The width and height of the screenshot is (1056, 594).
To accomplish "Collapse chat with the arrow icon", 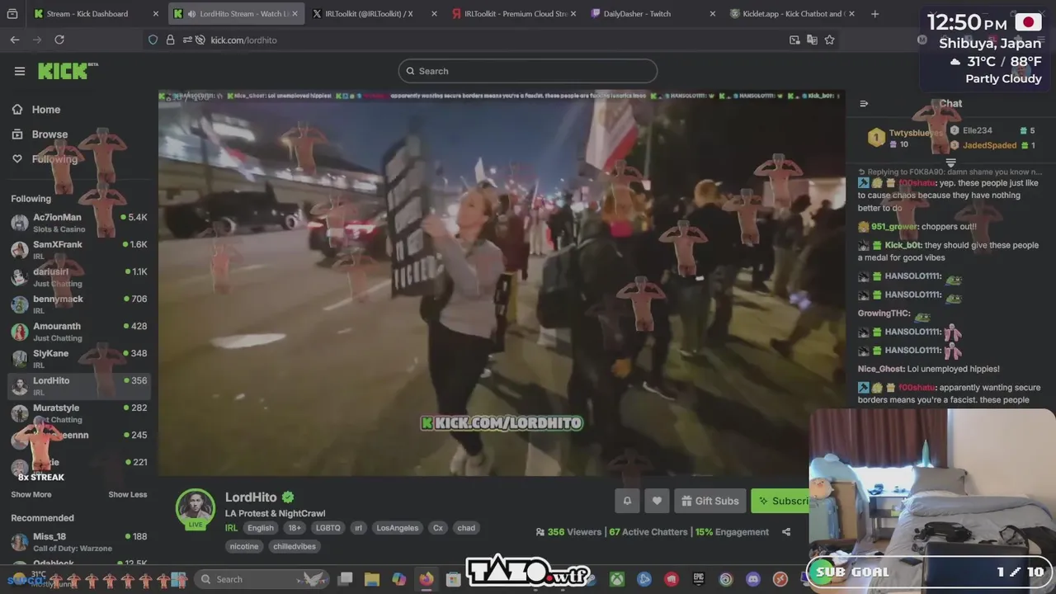I will tap(864, 104).
